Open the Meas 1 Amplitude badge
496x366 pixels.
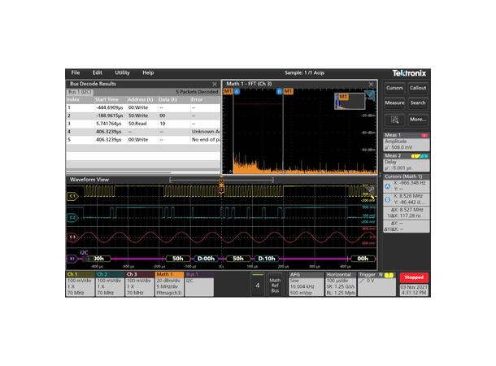point(407,142)
